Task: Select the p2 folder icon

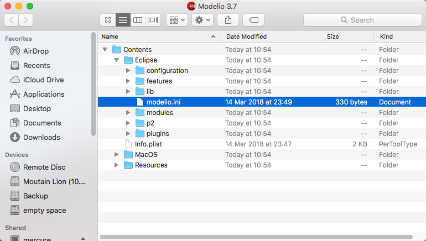Action: 140,123
